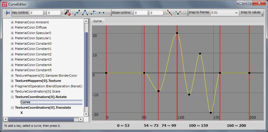
Task: Switch to the Curve tab
Action: pyautogui.click(x=97, y=21)
